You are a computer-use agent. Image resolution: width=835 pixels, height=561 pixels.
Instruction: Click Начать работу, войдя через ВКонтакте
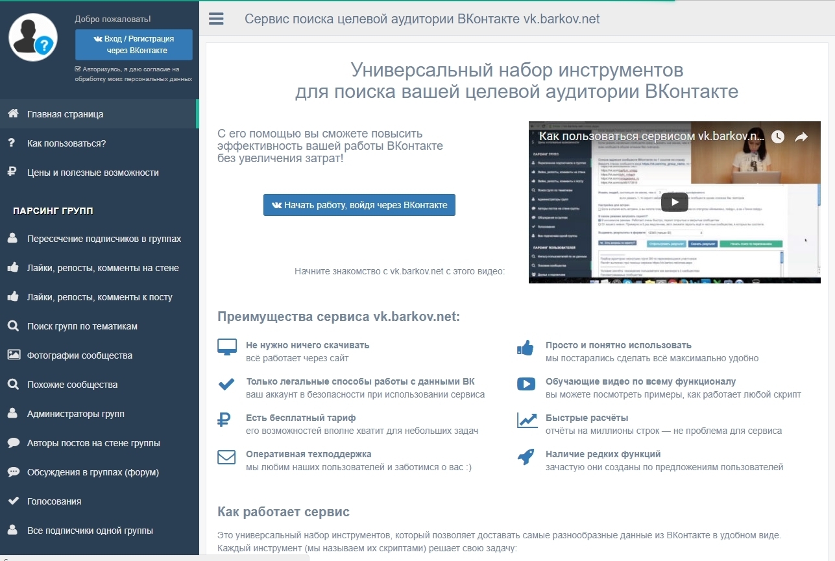click(359, 205)
